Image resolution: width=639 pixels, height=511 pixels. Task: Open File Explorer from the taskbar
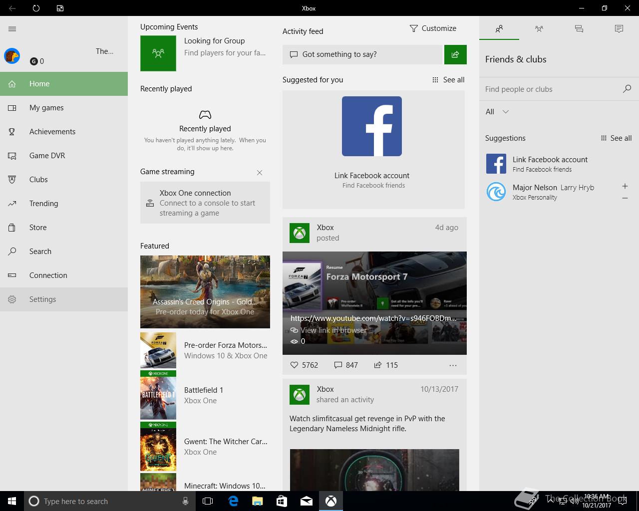258,501
